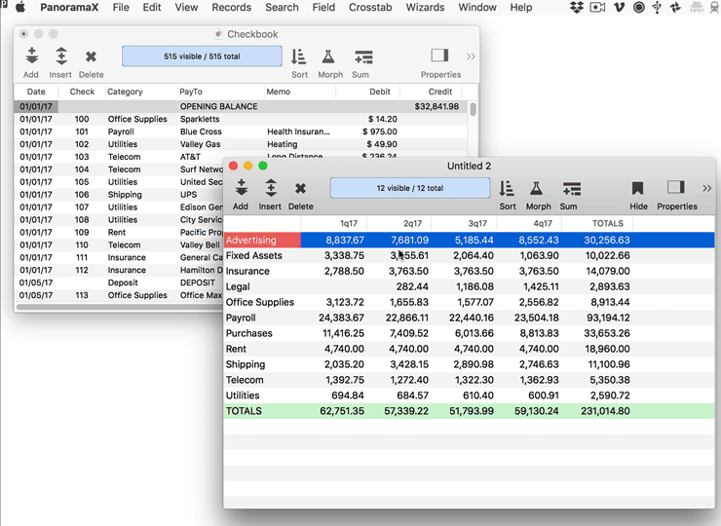The image size is (721, 526).
Task: Click Delete icon in Untitled 2 window
Action: [x=300, y=189]
